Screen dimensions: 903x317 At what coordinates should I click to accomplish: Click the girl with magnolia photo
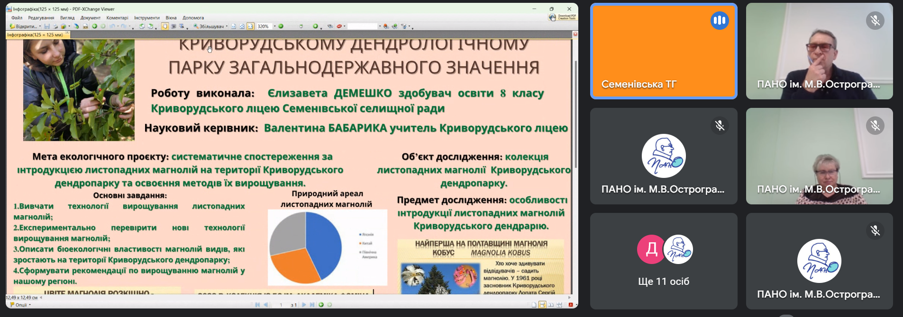79,90
